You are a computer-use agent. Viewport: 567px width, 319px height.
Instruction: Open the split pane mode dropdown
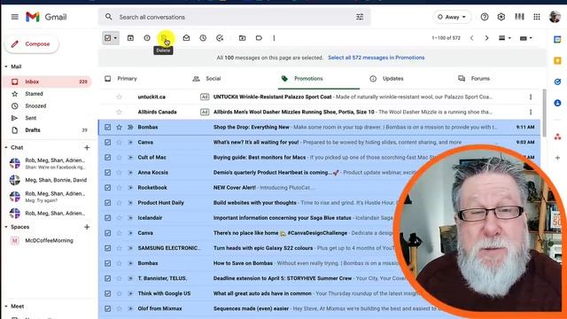pyautogui.click(x=504, y=38)
